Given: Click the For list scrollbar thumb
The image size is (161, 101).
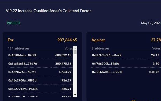Looking at the screenshot, I should click(x=75, y=52).
